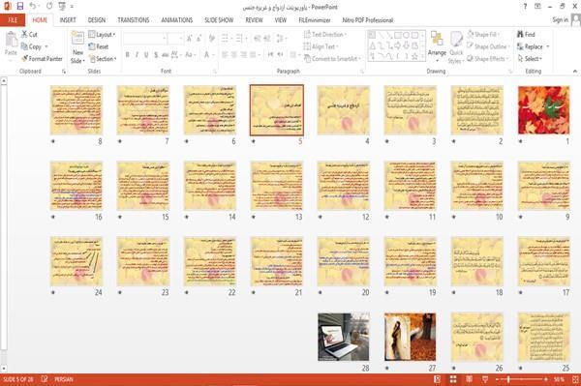Increase font size with the large A icon
The width and height of the screenshot is (581, 386).
pos(190,39)
